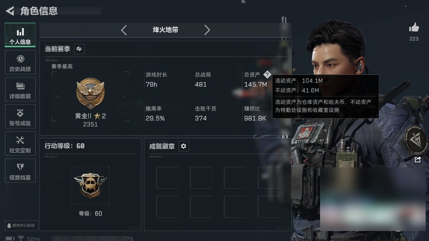Click the Wi-Fi signal status icon
Screen dimensions: 429x241
[21, 238]
